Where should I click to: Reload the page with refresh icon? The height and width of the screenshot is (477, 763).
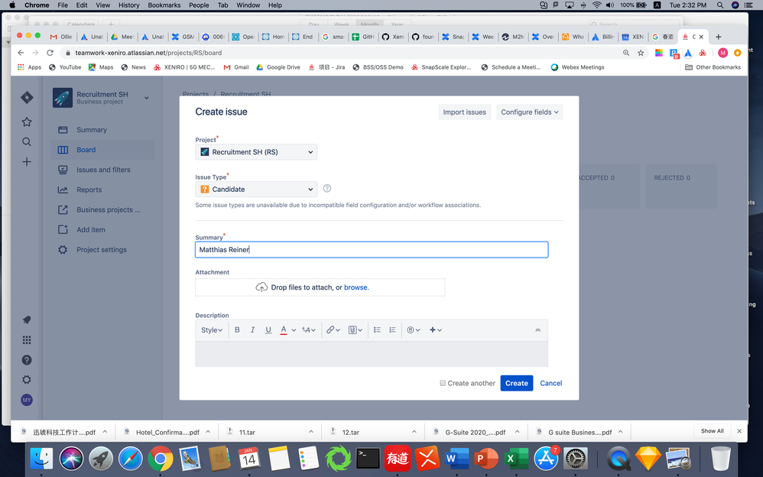50,53
